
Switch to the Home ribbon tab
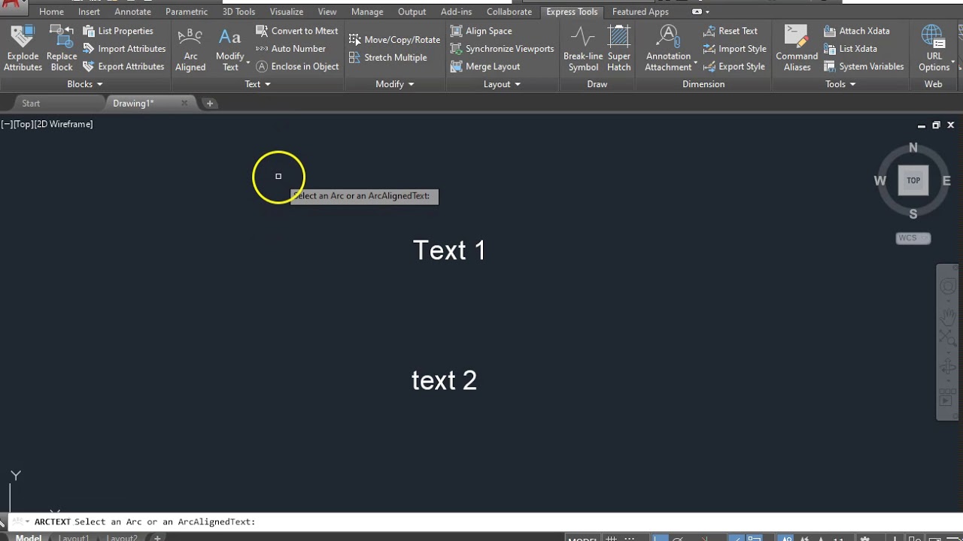coord(51,12)
